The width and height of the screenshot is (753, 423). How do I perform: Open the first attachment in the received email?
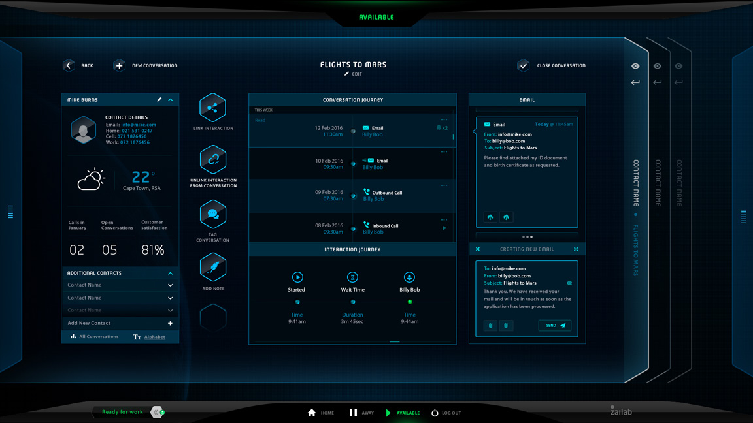pyautogui.click(x=490, y=216)
